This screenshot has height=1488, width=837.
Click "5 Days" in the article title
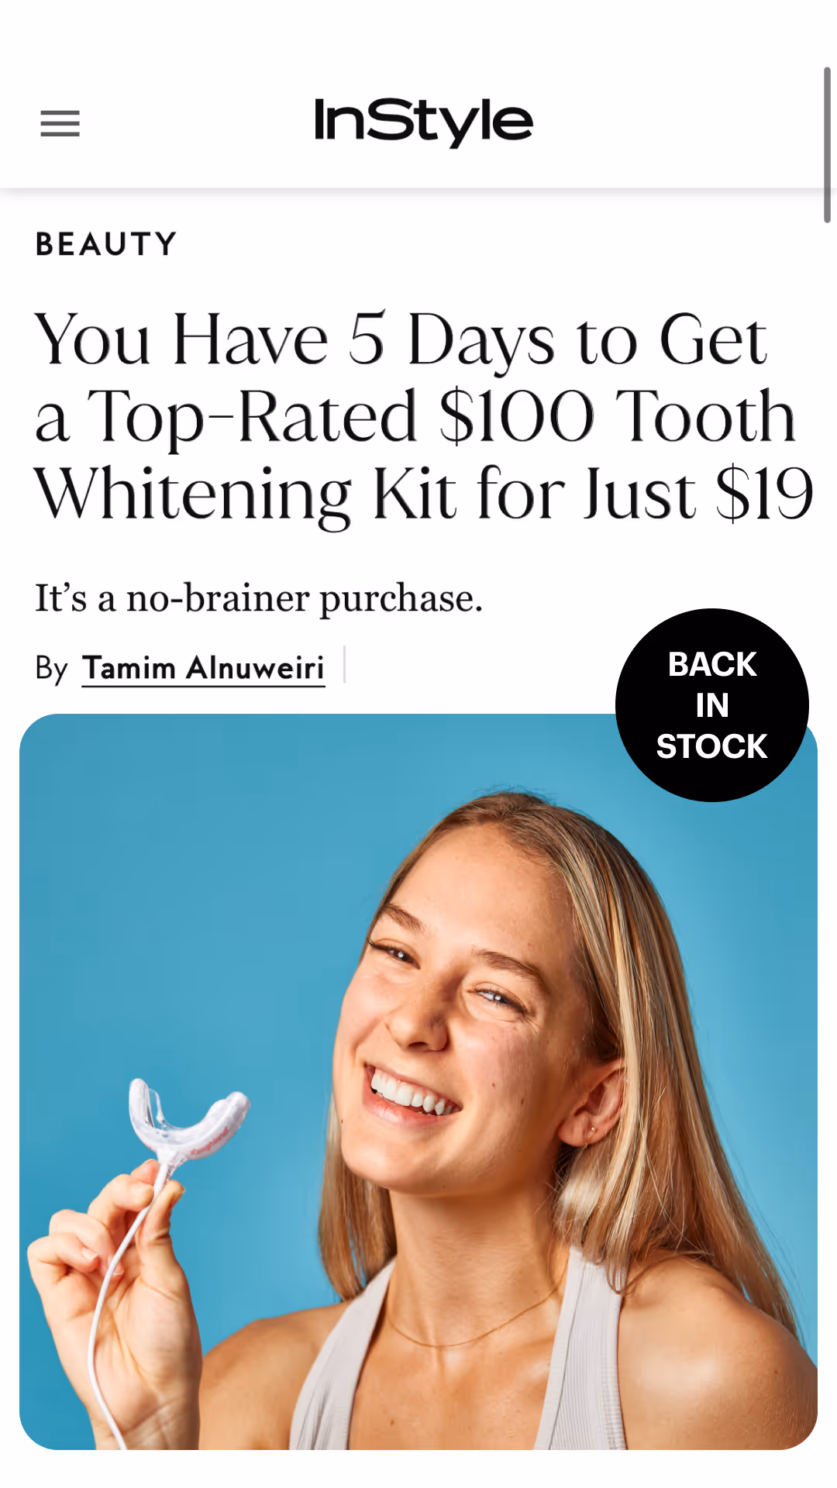[451, 339]
